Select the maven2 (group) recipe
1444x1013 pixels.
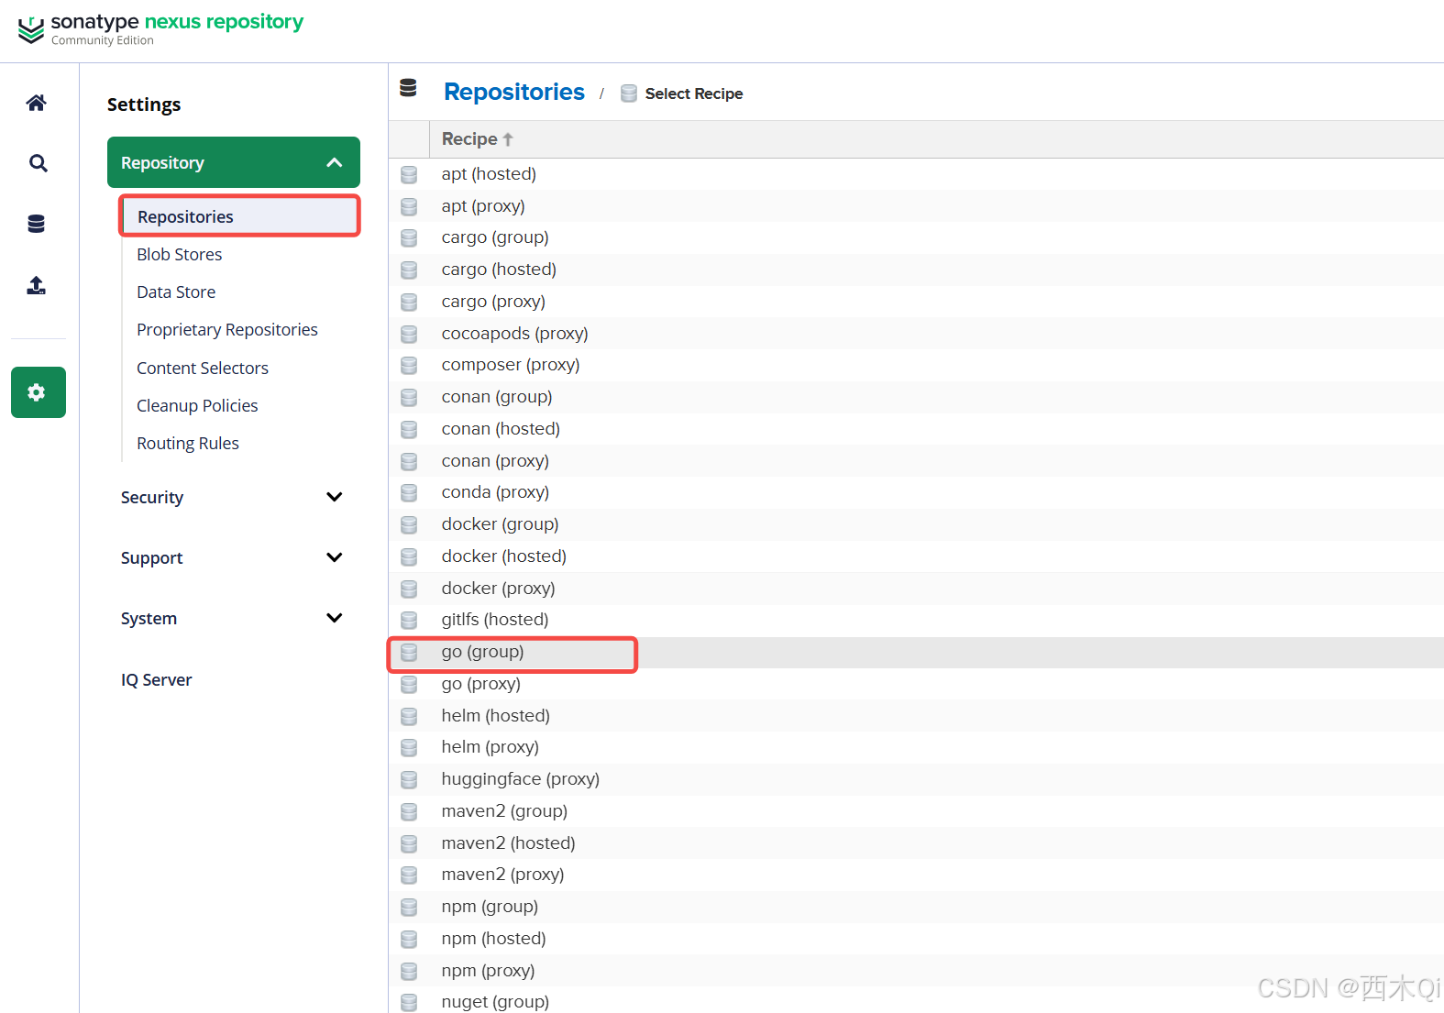click(504, 811)
